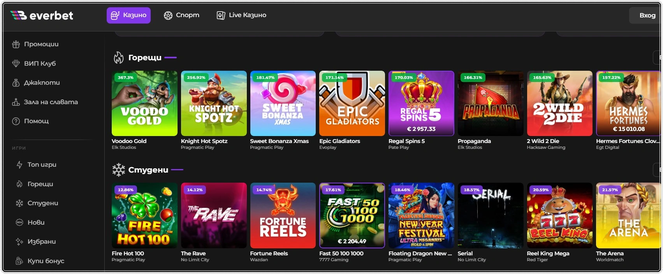
Task: Click the 367.3% badge on Voodoo Gold
Action: 126,78
